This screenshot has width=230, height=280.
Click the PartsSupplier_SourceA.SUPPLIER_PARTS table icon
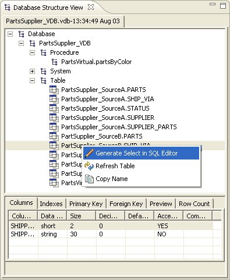pyautogui.click(x=54, y=127)
